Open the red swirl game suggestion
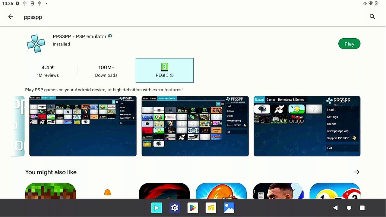The height and width of the screenshot is (217, 386). [x=164, y=191]
